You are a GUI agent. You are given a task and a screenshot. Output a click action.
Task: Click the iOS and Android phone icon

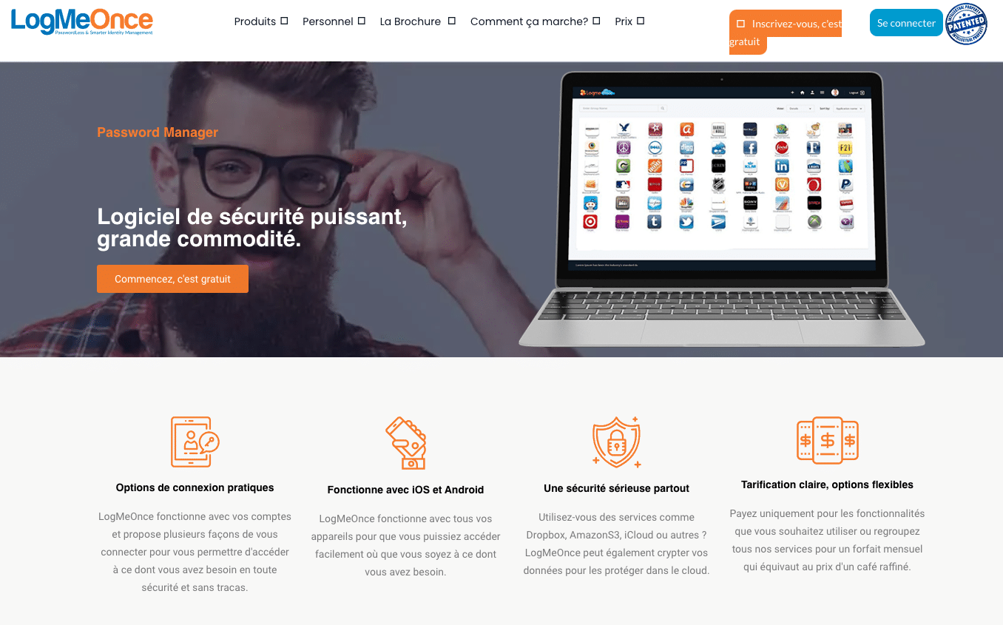406,443
